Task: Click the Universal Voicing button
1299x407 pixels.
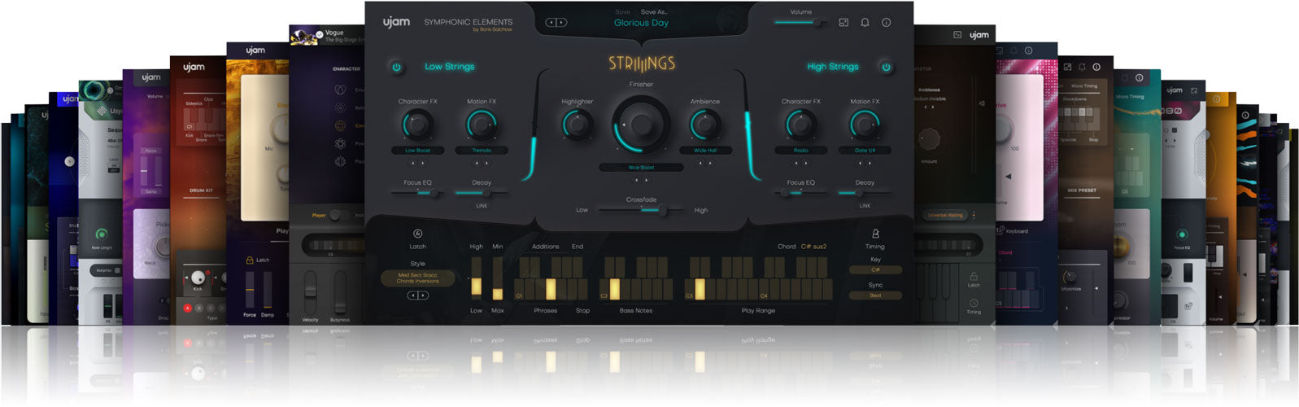Action: point(945,216)
